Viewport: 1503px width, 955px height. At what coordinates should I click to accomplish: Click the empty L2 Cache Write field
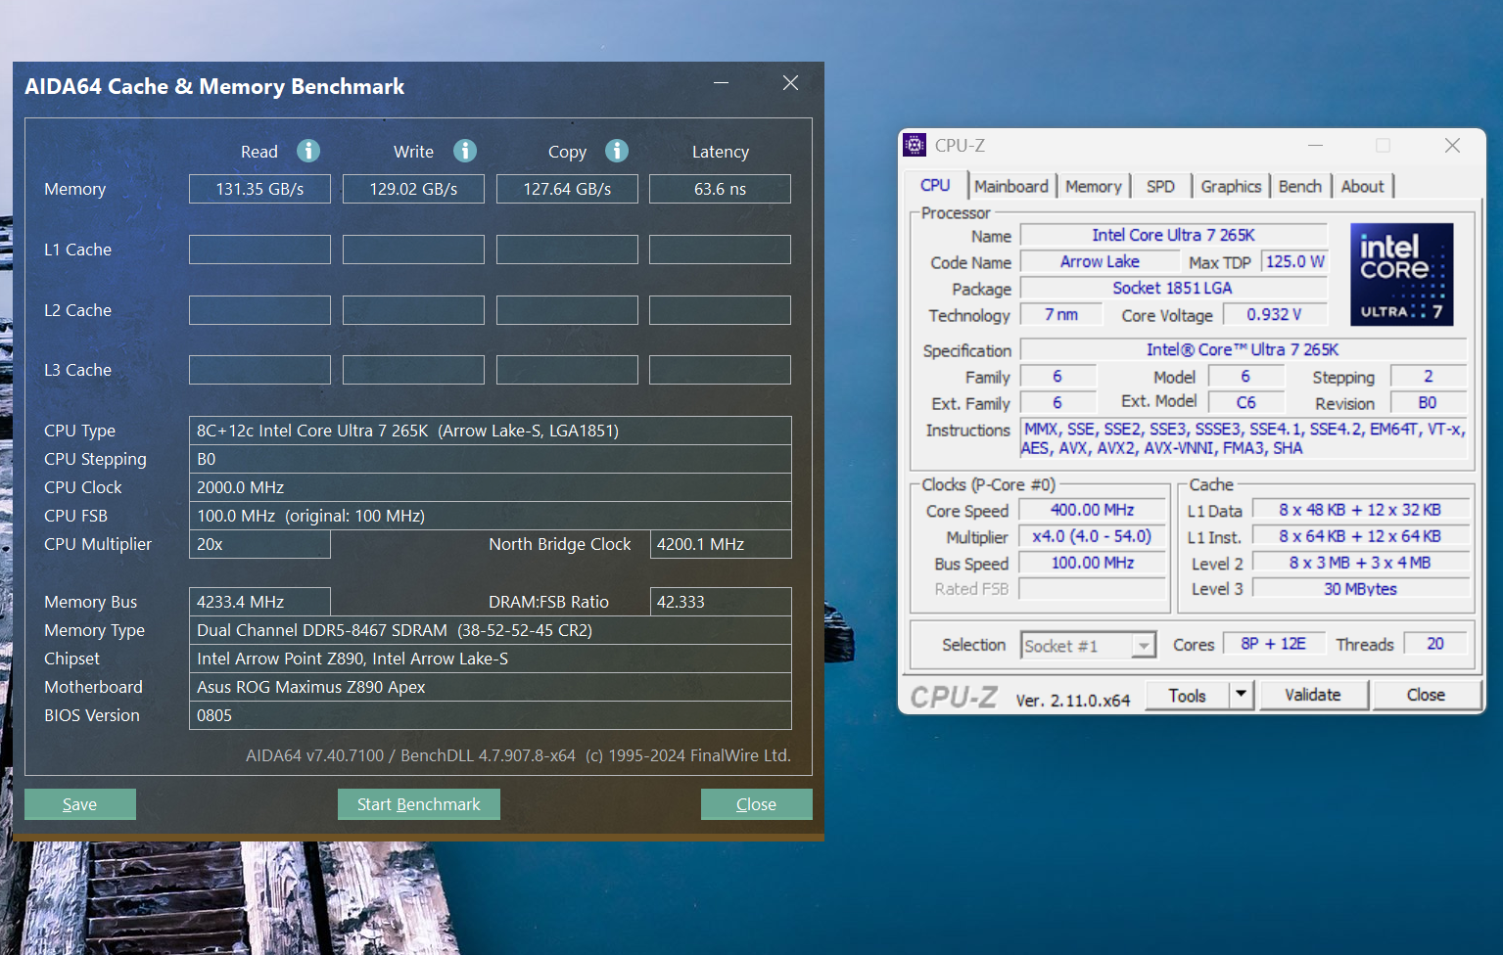(x=413, y=310)
